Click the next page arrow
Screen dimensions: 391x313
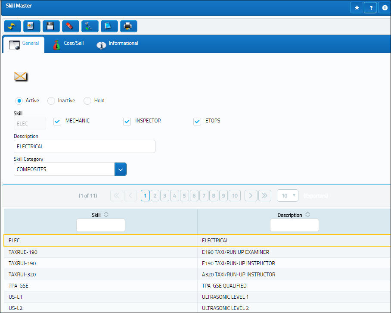pyautogui.click(x=251, y=196)
